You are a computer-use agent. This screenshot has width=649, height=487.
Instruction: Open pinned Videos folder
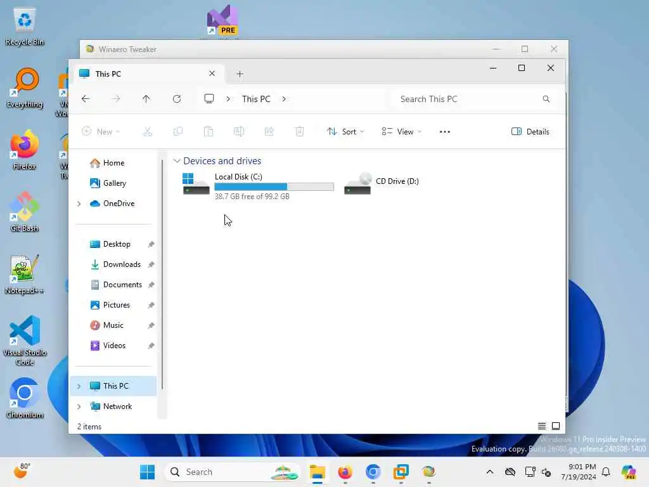coord(114,346)
